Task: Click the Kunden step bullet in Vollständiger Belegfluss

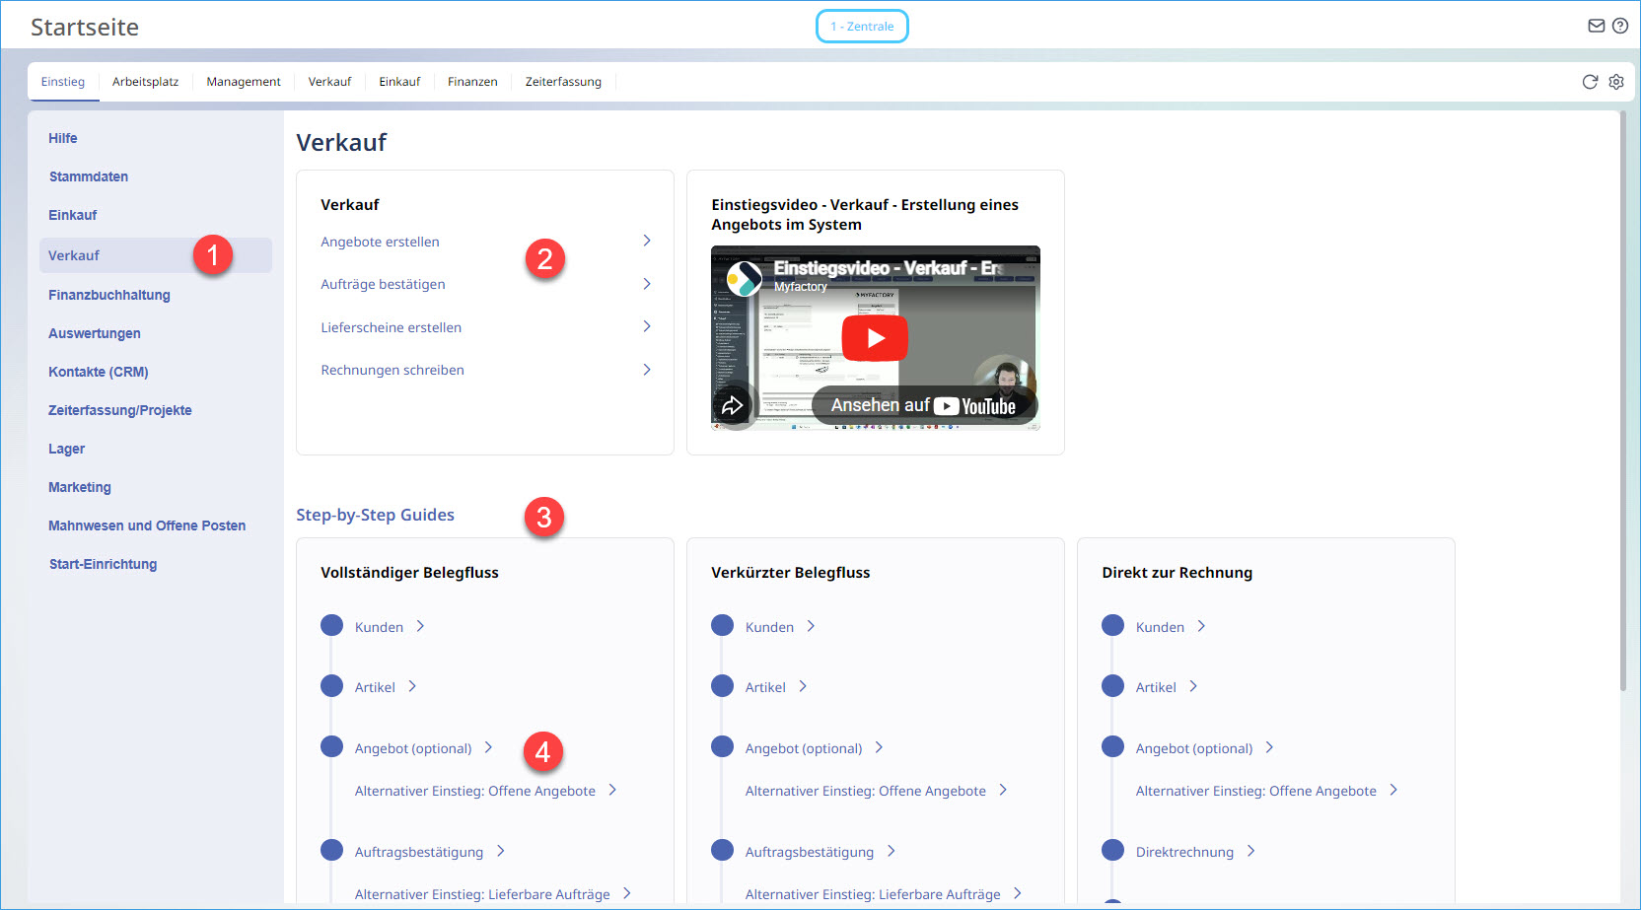Action: click(x=331, y=626)
